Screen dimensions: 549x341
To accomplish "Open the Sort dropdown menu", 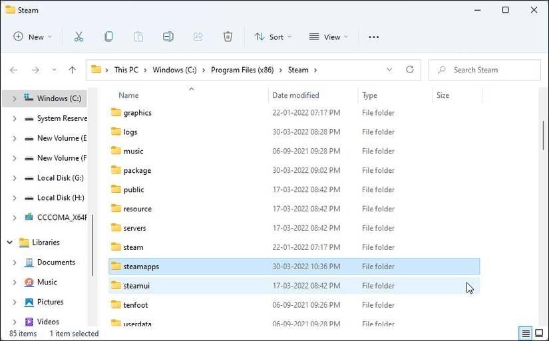I will click(x=273, y=37).
